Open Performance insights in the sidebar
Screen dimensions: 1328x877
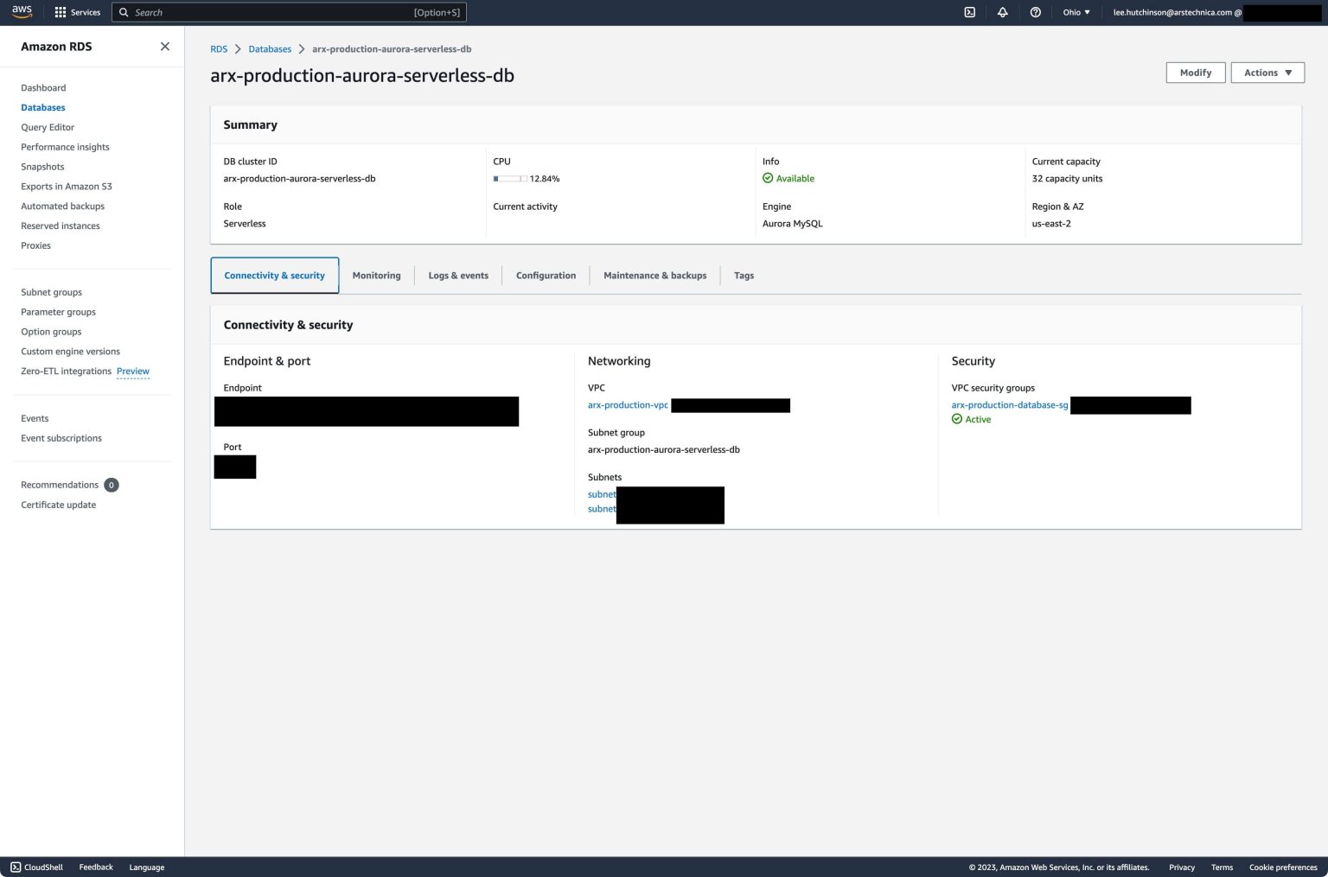coord(66,148)
